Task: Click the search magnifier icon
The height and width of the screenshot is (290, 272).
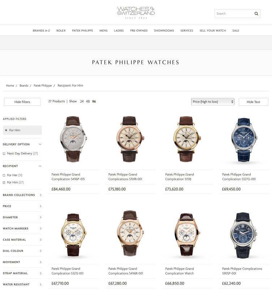Action: pyautogui.click(x=256, y=13)
